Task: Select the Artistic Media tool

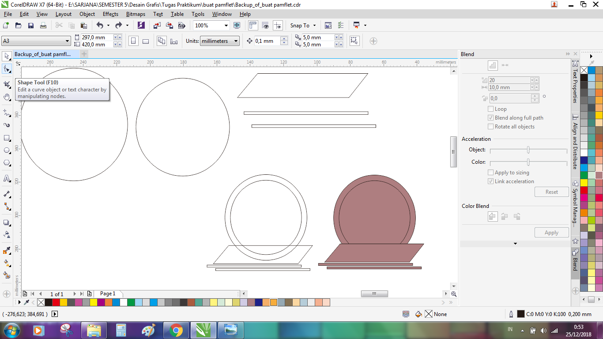Action: (x=7, y=125)
